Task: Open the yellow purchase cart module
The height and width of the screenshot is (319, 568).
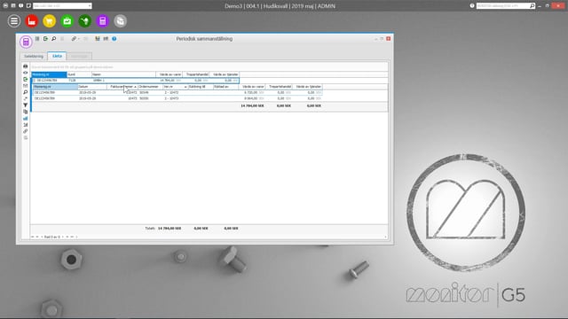Action: coord(50,21)
